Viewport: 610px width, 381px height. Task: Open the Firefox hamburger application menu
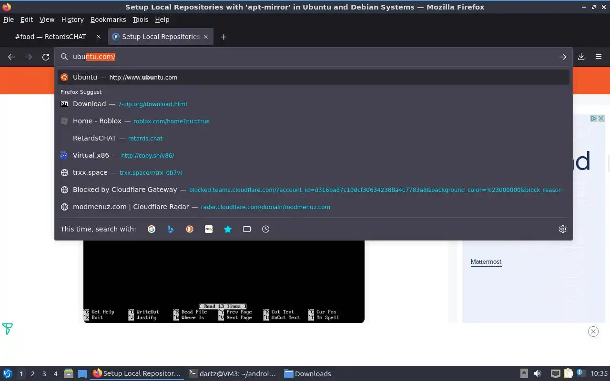(x=599, y=57)
